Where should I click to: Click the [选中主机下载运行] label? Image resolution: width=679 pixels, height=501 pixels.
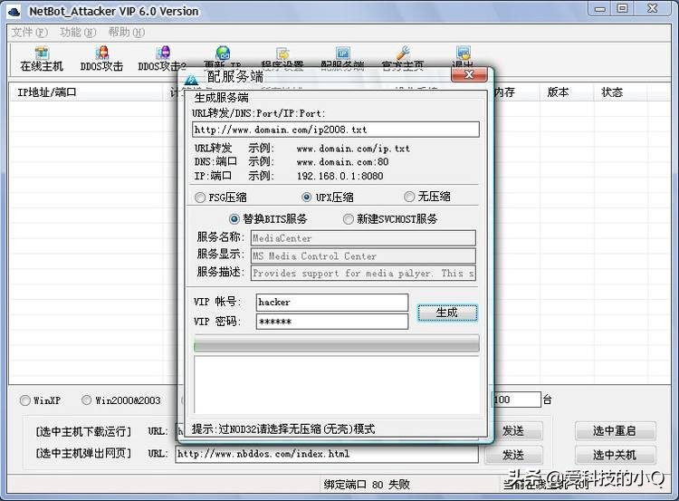[83, 431]
